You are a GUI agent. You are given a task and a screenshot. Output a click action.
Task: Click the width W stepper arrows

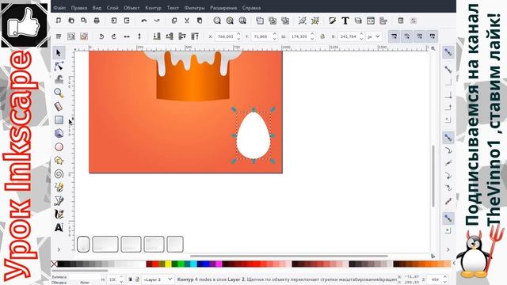click(x=312, y=36)
